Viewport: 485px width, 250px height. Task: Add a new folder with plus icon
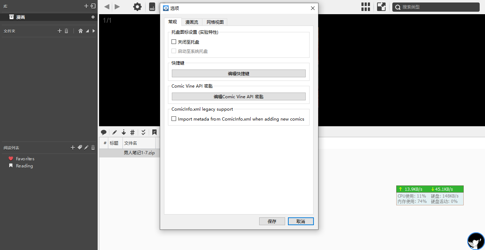pyautogui.click(x=60, y=31)
